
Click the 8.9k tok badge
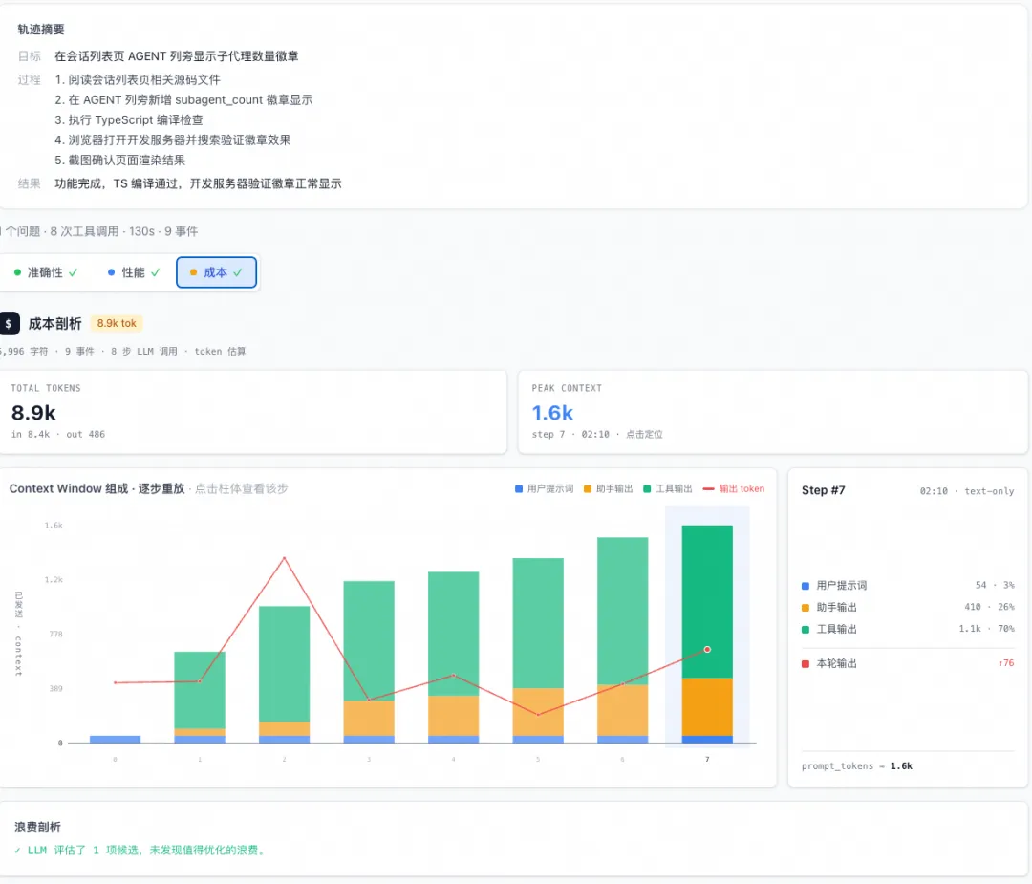click(x=117, y=323)
